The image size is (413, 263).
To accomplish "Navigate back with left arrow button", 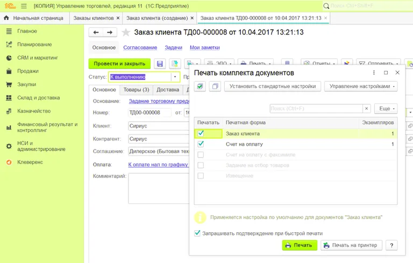I will point(96,32).
